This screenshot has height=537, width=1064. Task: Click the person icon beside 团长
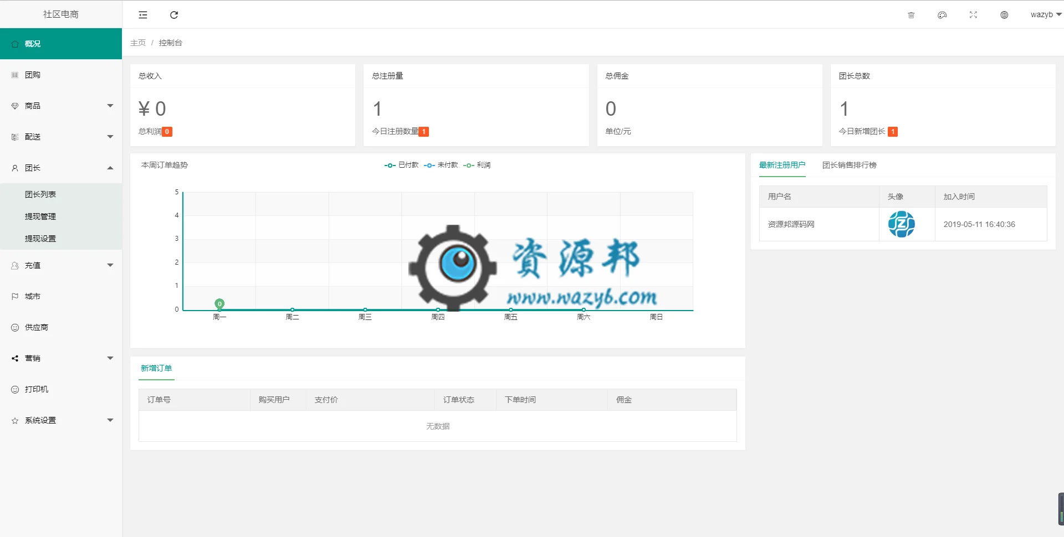15,168
